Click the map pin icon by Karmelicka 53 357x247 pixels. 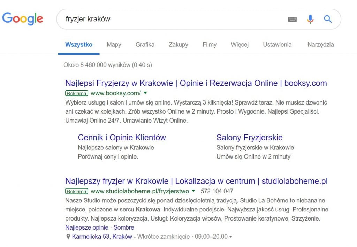(x=68, y=237)
